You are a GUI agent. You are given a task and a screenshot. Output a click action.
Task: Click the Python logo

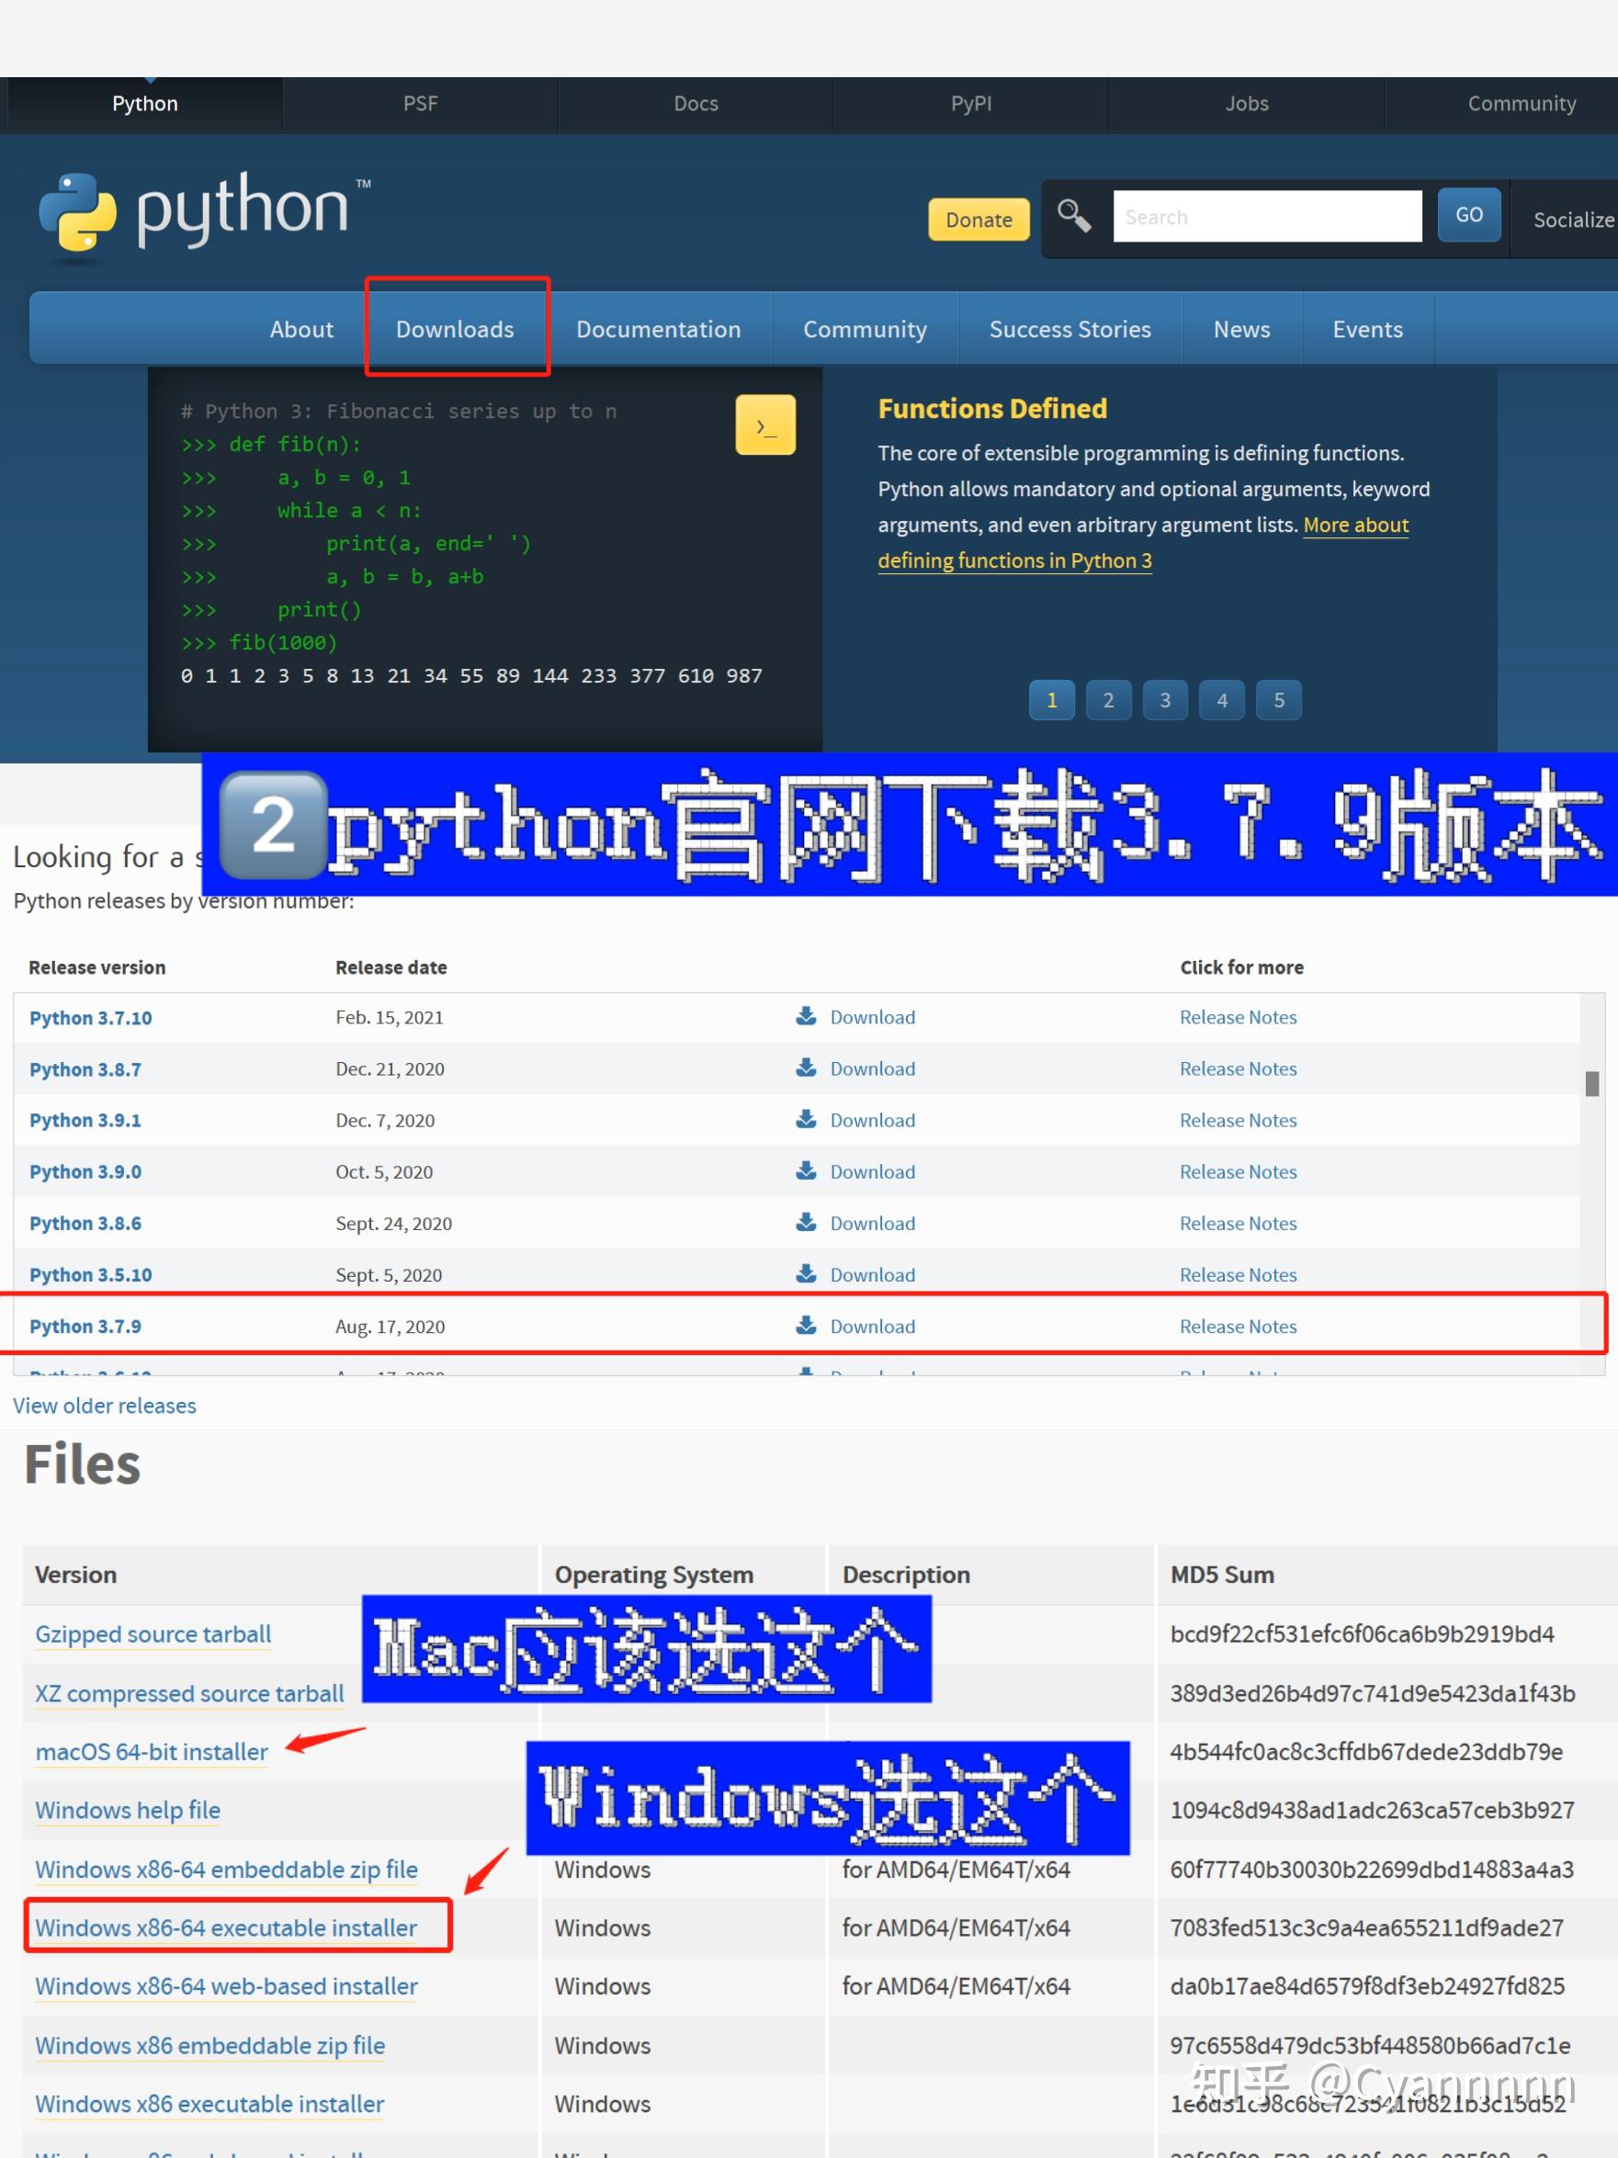[203, 216]
